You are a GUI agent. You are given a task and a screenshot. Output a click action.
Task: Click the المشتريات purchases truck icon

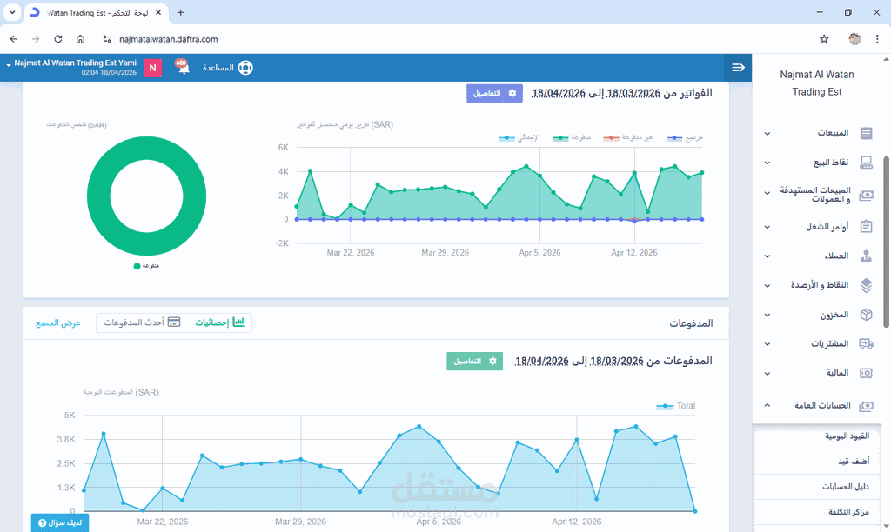click(x=866, y=343)
